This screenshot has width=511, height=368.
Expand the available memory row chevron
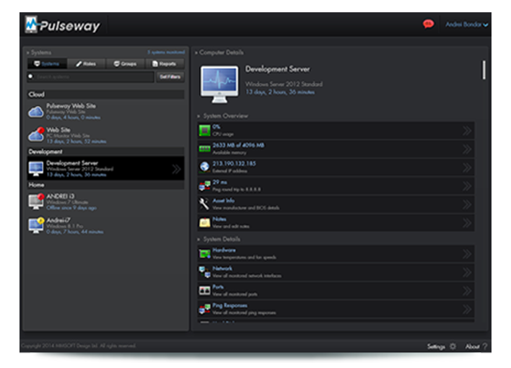pos(467,149)
